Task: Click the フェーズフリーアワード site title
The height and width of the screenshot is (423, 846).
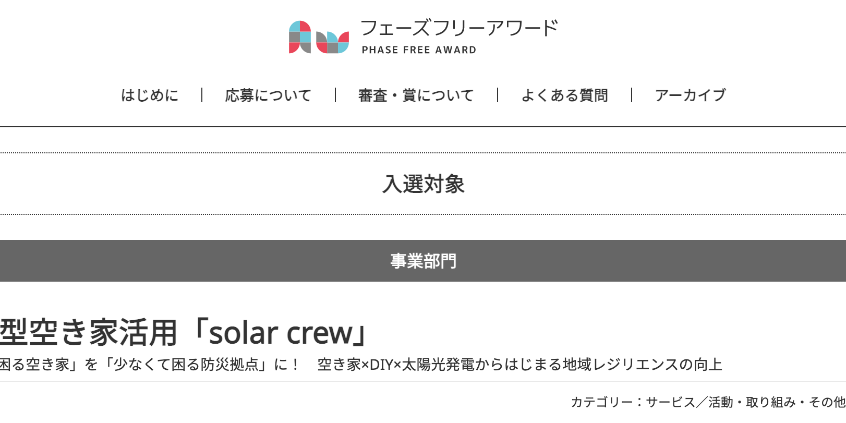Action: click(459, 28)
